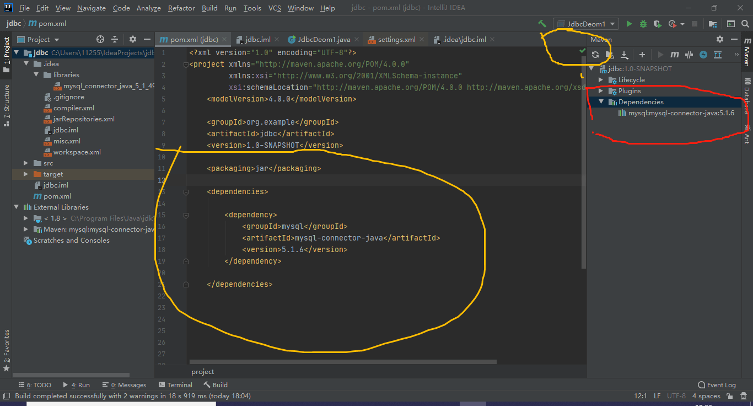Screen dimensions: 753x406
Task: Build project with the green hammer icon
Action: [x=542, y=24]
